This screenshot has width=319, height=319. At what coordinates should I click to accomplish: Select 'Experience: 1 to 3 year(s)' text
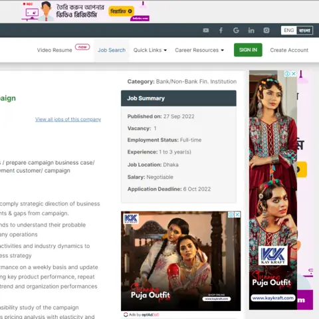click(x=159, y=152)
